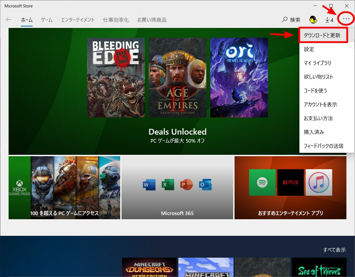This screenshot has height=277, width=355.
Task: Go back with the arrow icon
Action: (9, 19)
